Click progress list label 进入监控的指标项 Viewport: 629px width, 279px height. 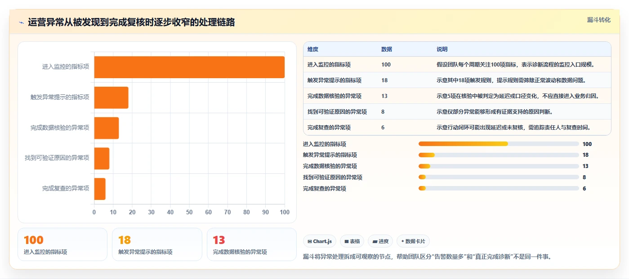click(x=325, y=144)
